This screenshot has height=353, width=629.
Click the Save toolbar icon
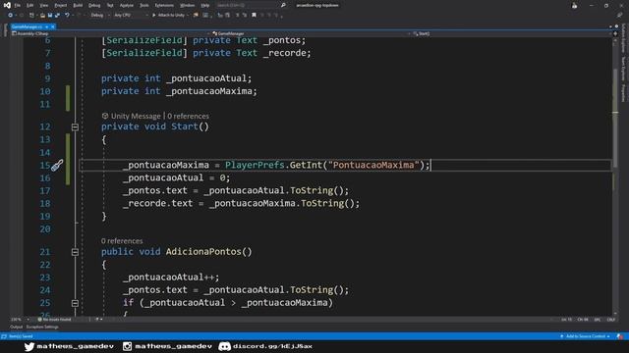pos(50,16)
